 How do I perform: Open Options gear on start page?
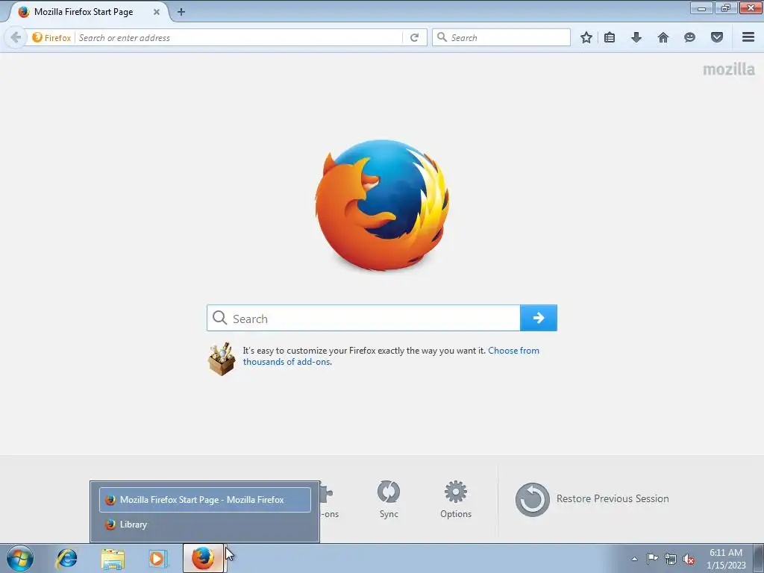click(456, 499)
